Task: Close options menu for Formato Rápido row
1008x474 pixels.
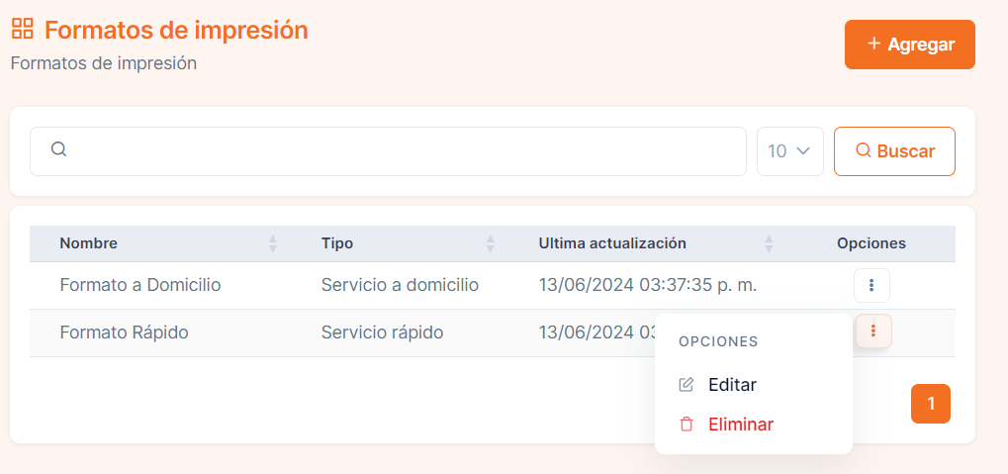Action: (x=873, y=332)
